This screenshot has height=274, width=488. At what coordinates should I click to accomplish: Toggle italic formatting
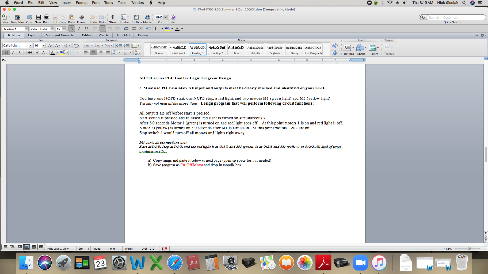coord(13,52)
